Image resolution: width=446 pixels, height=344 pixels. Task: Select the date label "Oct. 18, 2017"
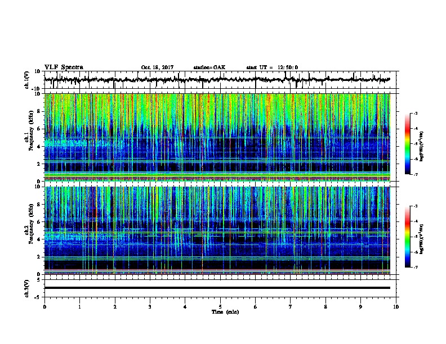coord(157,67)
